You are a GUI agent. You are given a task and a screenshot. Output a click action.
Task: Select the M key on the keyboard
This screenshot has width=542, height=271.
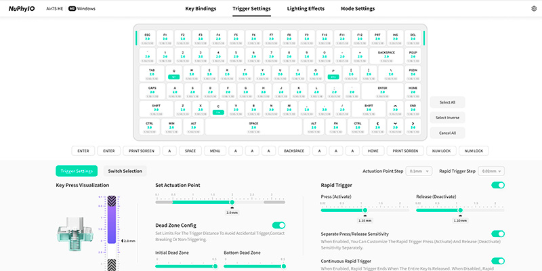[x=289, y=109]
